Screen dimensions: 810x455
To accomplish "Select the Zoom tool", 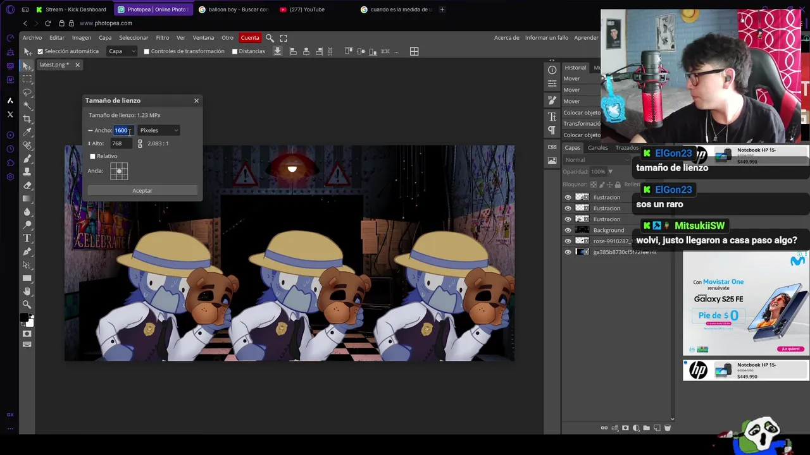I will click(27, 305).
